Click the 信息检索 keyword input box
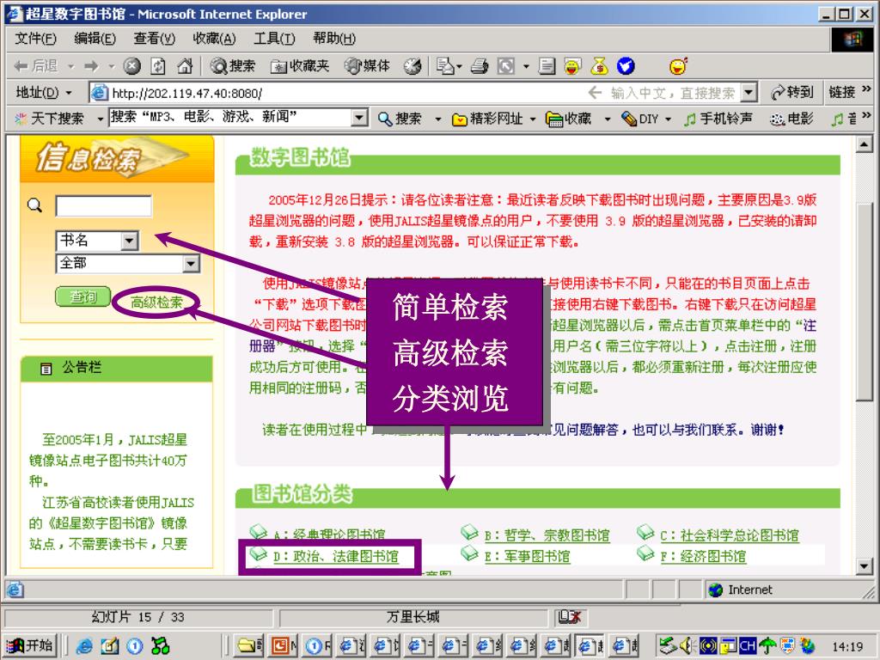This screenshot has width=880, height=660. click(x=103, y=206)
